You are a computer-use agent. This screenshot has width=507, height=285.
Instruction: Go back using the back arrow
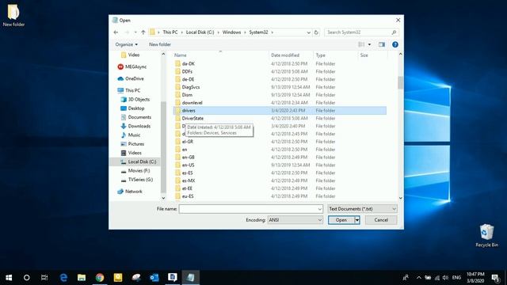(x=116, y=32)
